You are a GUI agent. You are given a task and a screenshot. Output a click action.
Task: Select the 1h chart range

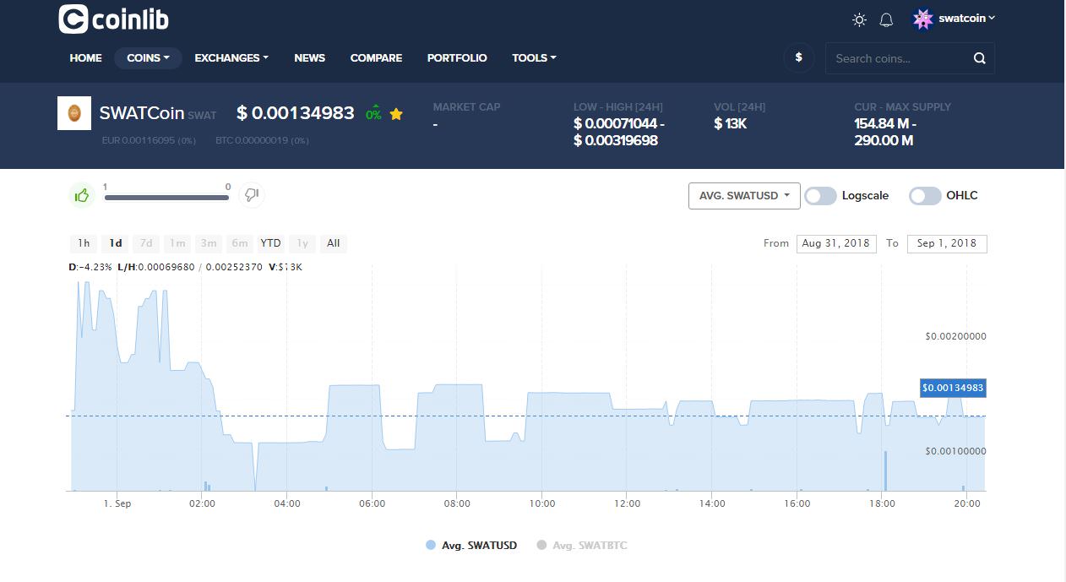84,243
